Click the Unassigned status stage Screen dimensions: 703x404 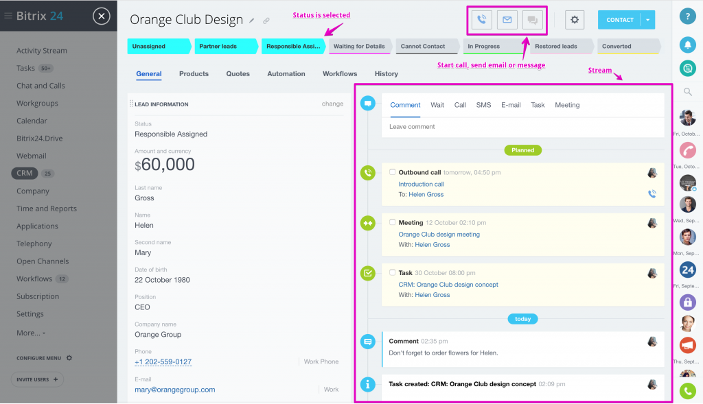point(159,46)
